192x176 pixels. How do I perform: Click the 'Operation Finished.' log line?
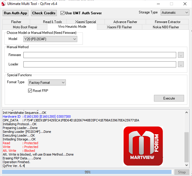(16, 162)
